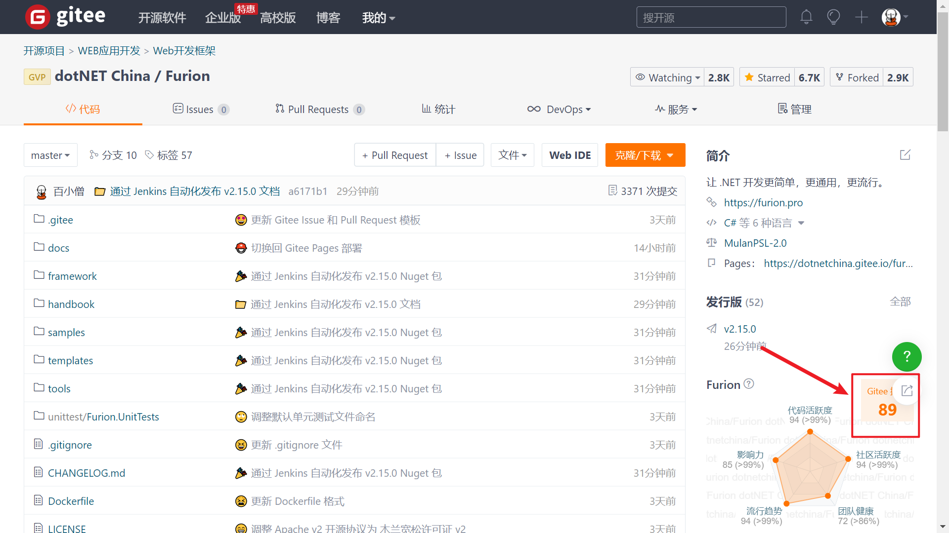Click the framework folder icon
This screenshot has width=949, height=533.
tap(39, 275)
